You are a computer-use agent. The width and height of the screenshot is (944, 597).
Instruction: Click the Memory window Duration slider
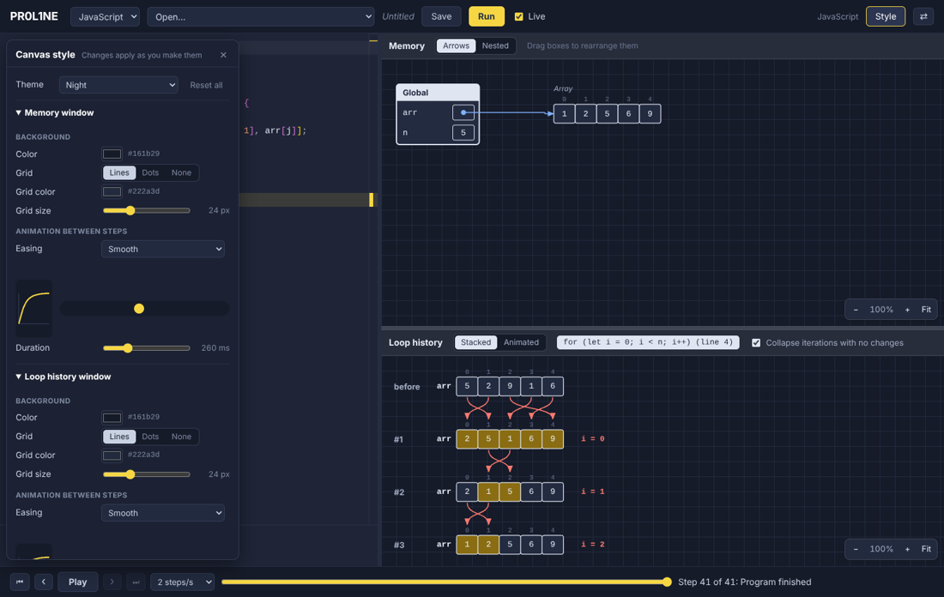146,348
